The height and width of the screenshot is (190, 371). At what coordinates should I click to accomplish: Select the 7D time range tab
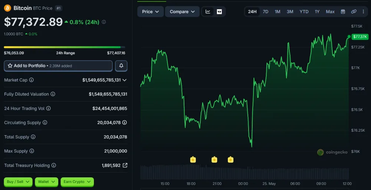click(x=266, y=12)
